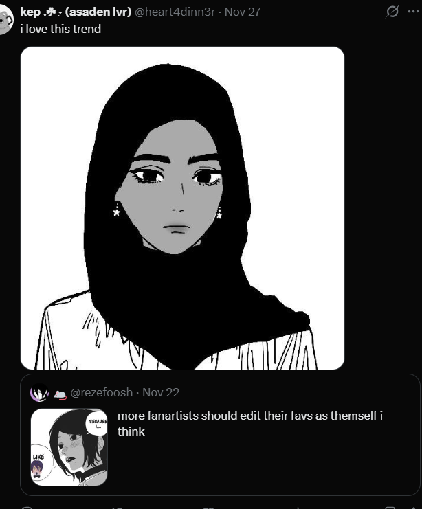Screen dimensions: 422x509
Task: Click the mouse emoji display name
Action: click(60, 394)
